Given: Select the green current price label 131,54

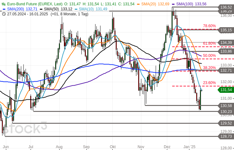Looking at the screenshot, I should coord(226,90).
